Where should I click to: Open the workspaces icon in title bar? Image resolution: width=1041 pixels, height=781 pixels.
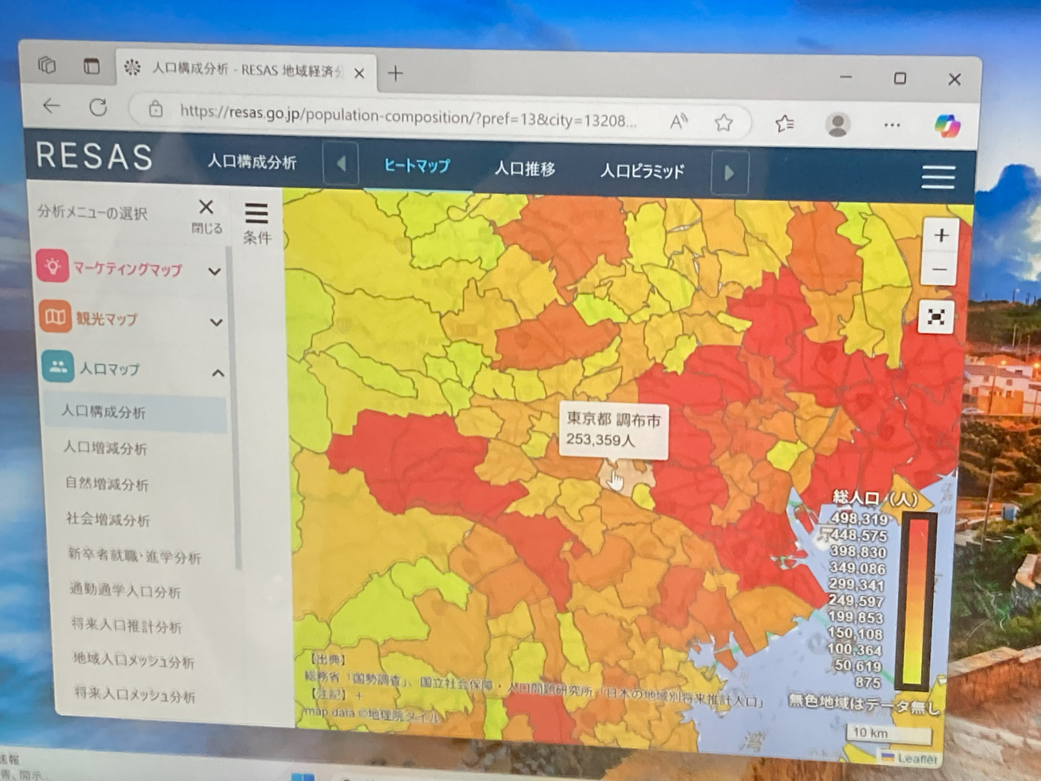coord(47,66)
